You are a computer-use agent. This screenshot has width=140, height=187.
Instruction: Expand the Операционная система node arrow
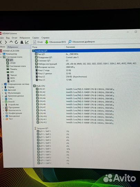point(2,84)
